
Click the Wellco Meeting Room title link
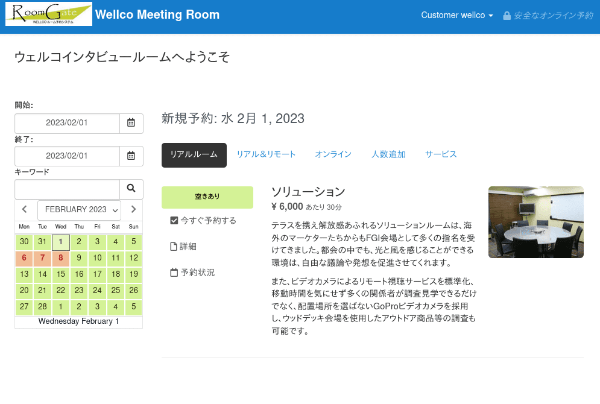(157, 14)
